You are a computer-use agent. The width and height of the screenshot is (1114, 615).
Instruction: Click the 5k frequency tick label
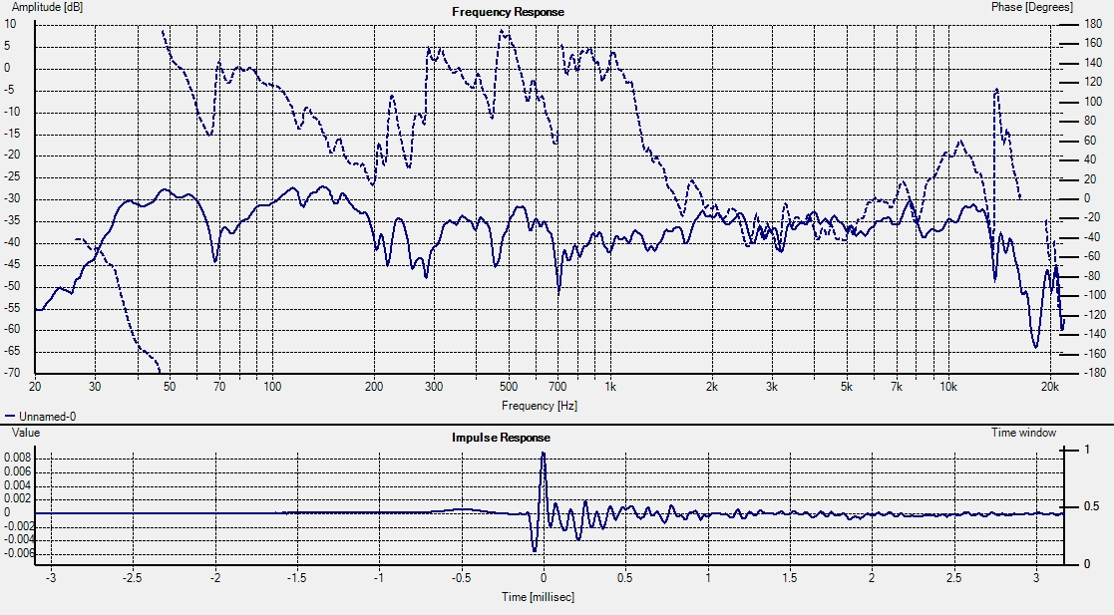tap(846, 387)
